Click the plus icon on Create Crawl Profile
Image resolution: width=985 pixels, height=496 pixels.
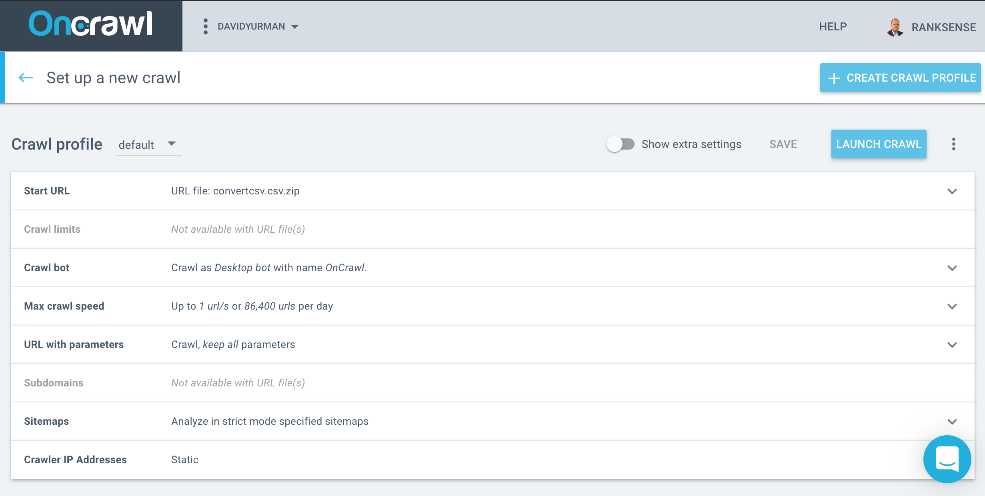tap(834, 78)
